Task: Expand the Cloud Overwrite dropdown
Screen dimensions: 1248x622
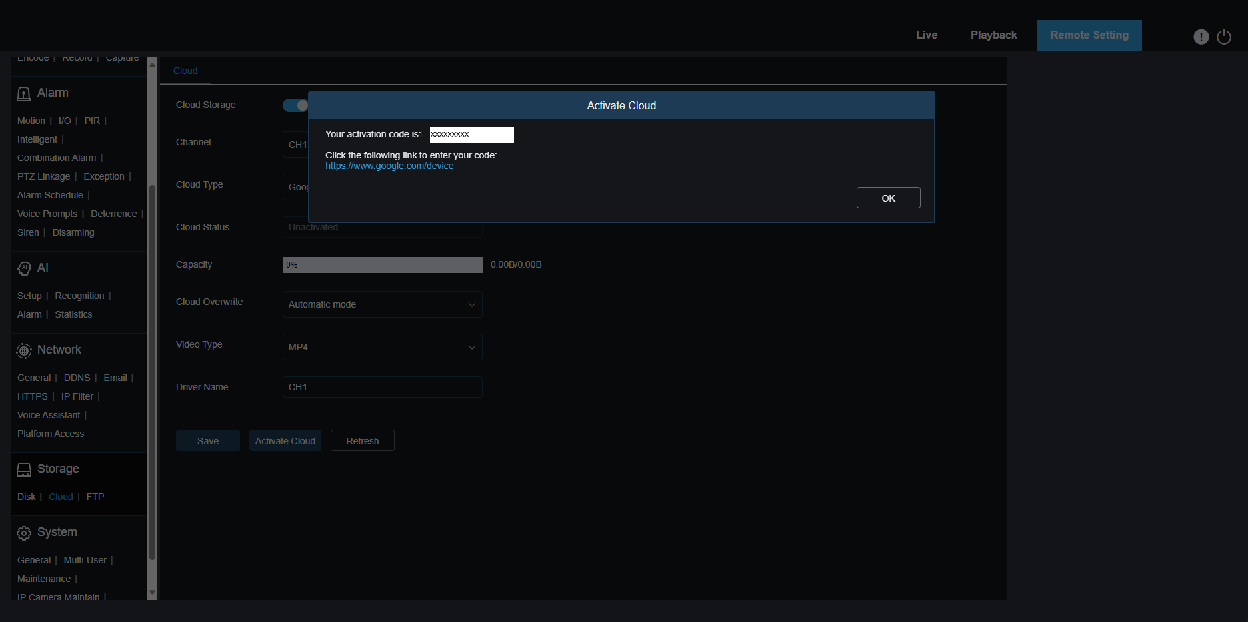Action: (382, 304)
